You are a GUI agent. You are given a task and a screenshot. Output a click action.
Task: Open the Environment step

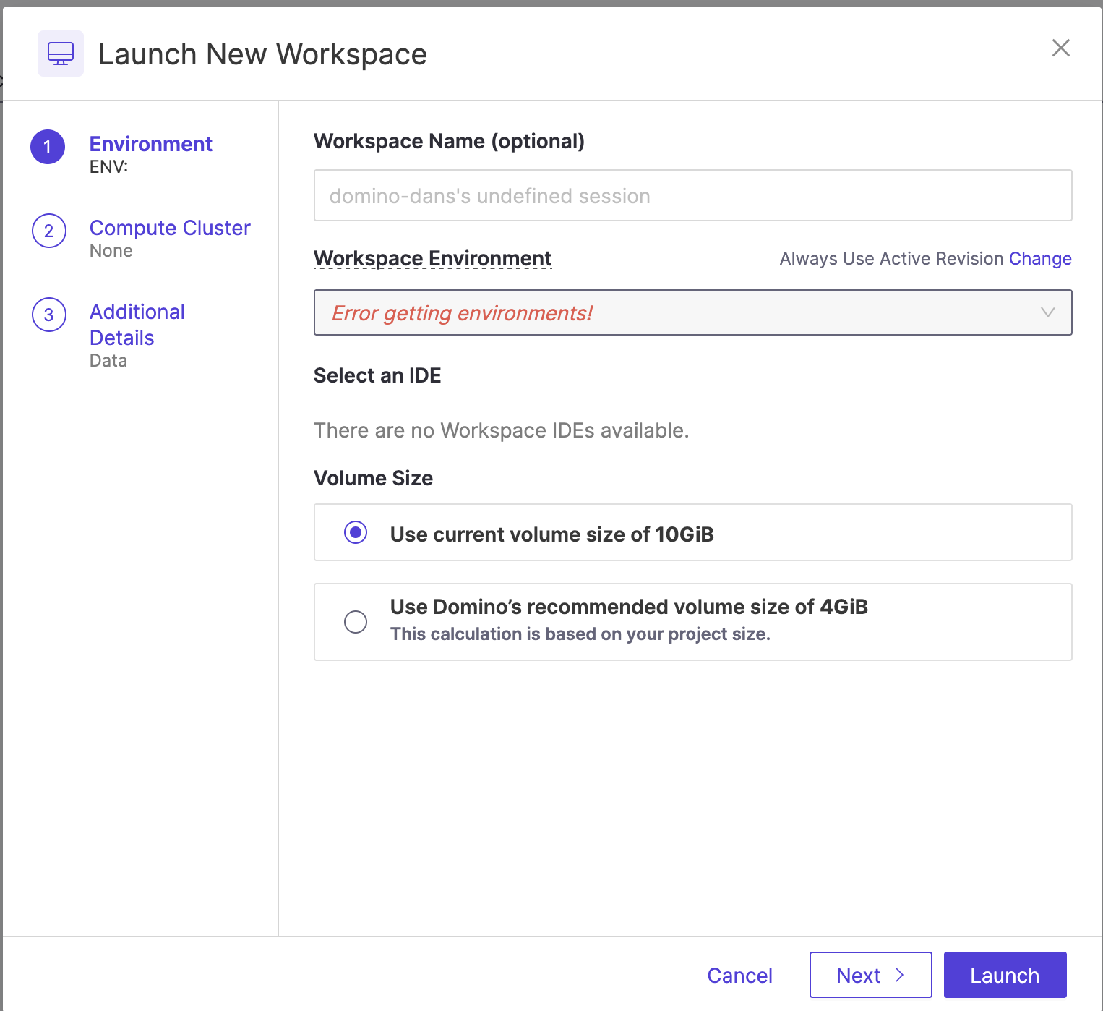pos(150,144)
